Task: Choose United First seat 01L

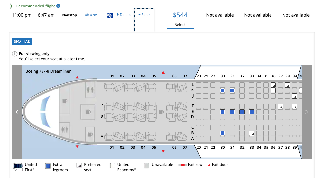Action: point(109,87)
